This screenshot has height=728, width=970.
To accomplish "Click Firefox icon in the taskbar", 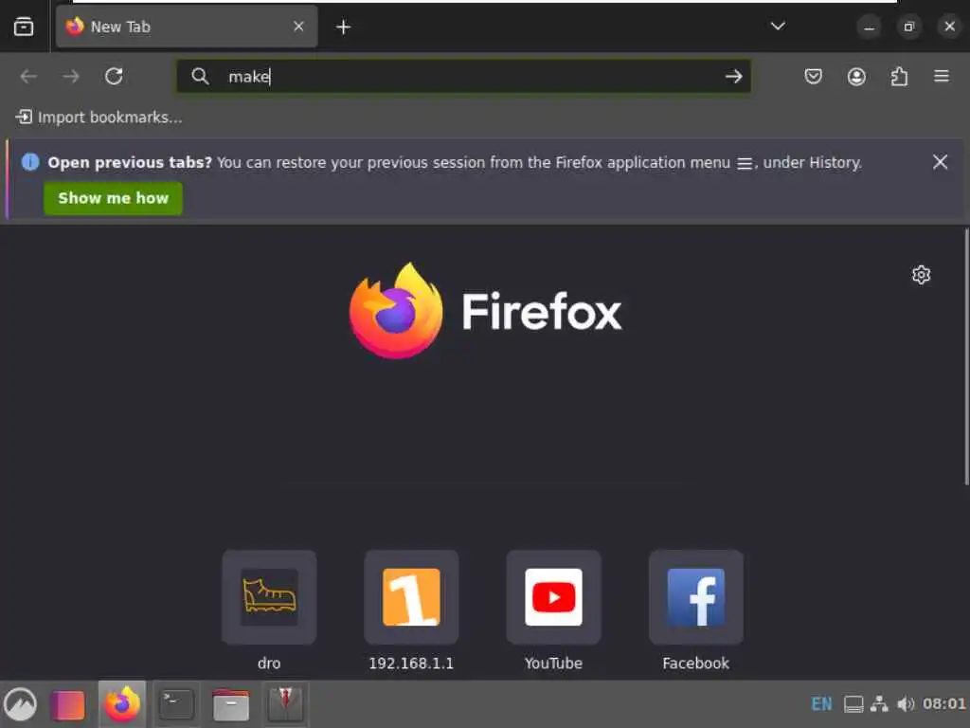I will [122, 704].
